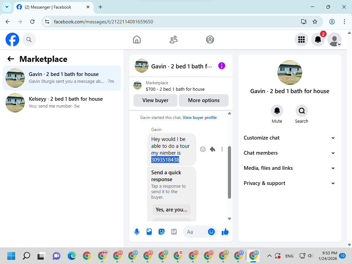This screenshot has height=264, width=352.
Task: Go to the Home feed icon
Action: [137, 40]
